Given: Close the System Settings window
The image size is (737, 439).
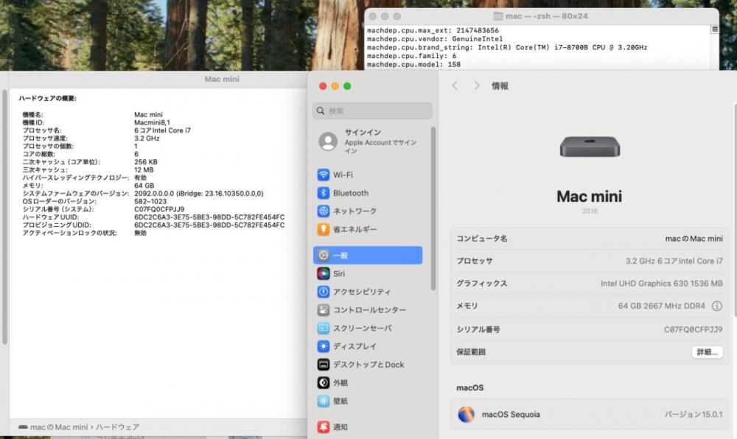Looking at the screenshot, I should tap(323, 86).
